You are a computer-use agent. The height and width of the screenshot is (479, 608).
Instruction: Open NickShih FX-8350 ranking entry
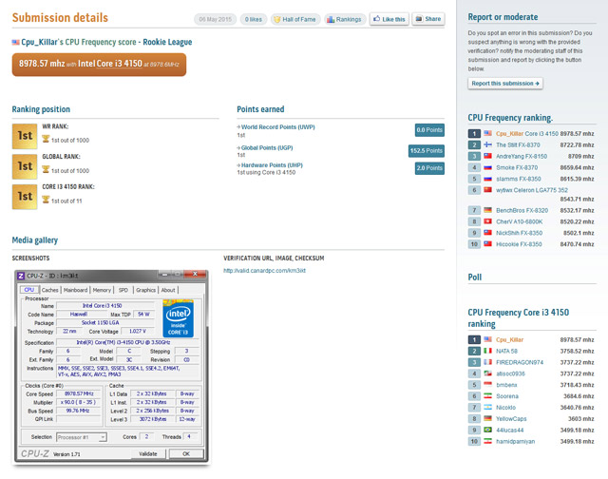click(520, 233)
